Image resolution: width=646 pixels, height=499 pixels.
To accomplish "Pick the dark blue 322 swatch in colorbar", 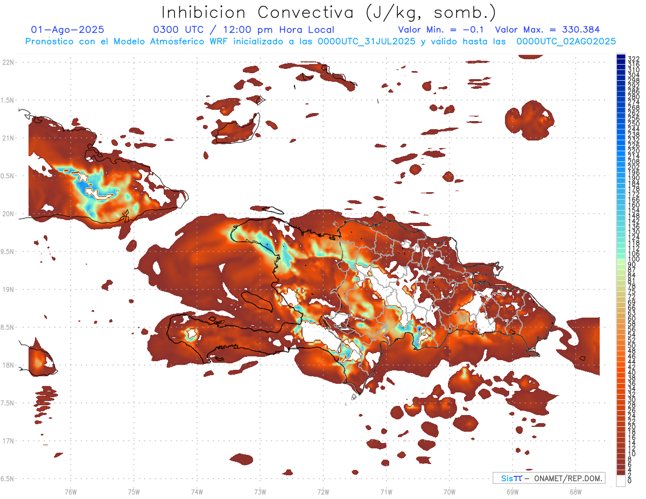I will pos(621,58).
